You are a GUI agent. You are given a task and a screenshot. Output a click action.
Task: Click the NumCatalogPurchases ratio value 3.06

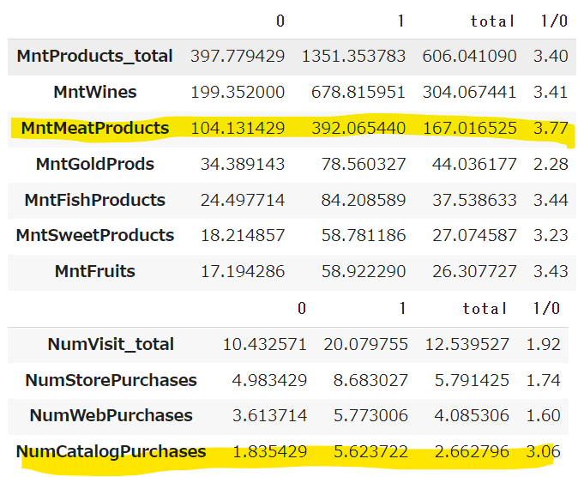pos(543,451)
